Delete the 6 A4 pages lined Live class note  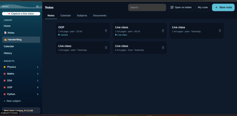[163, 48]
